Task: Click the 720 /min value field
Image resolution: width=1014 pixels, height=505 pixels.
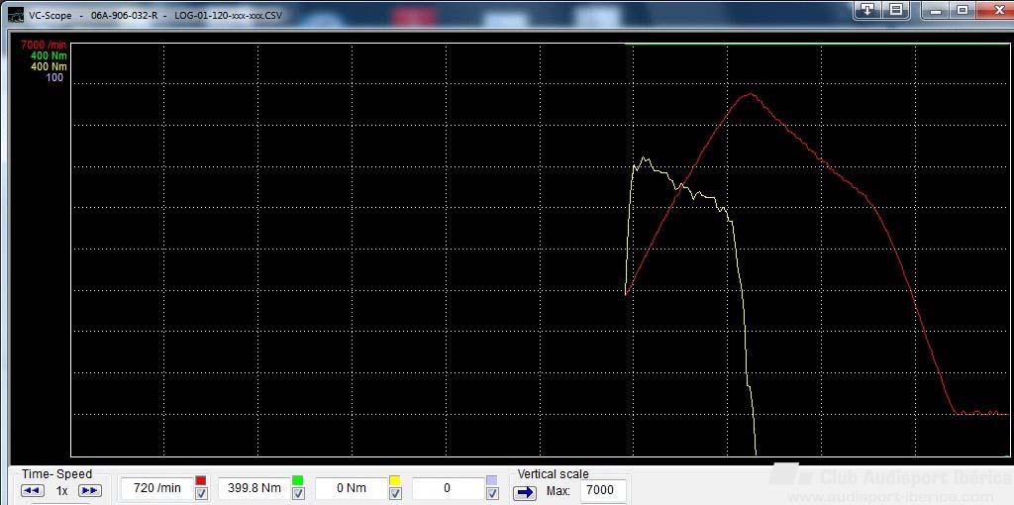Action: (x=156, y=488)
